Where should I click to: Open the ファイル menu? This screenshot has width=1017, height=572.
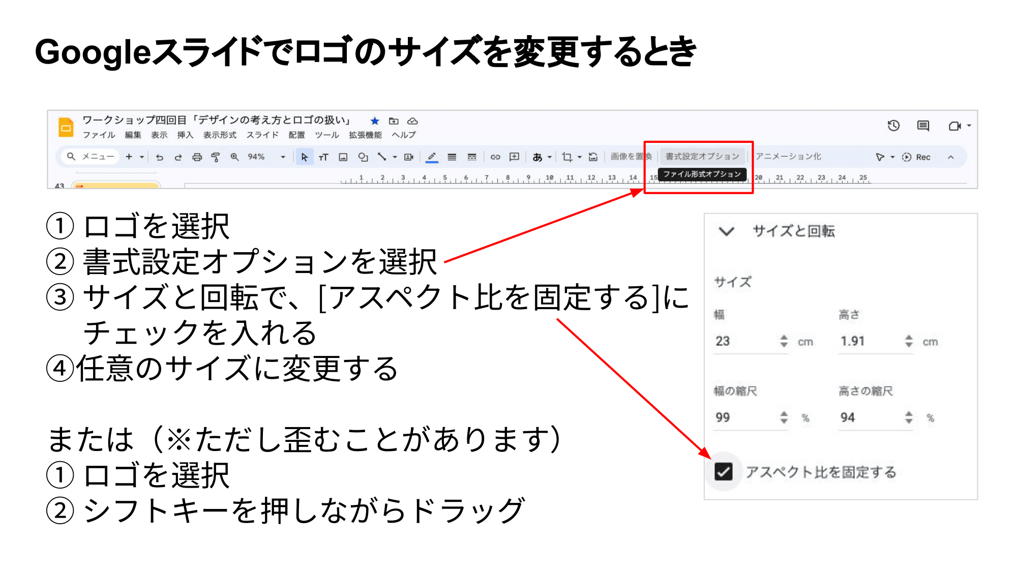click(x=99, y=135)
